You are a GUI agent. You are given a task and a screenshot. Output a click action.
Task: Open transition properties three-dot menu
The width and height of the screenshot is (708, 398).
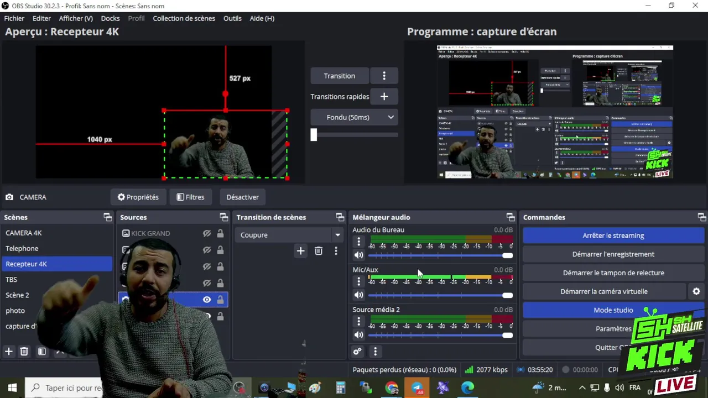[336, 251]
